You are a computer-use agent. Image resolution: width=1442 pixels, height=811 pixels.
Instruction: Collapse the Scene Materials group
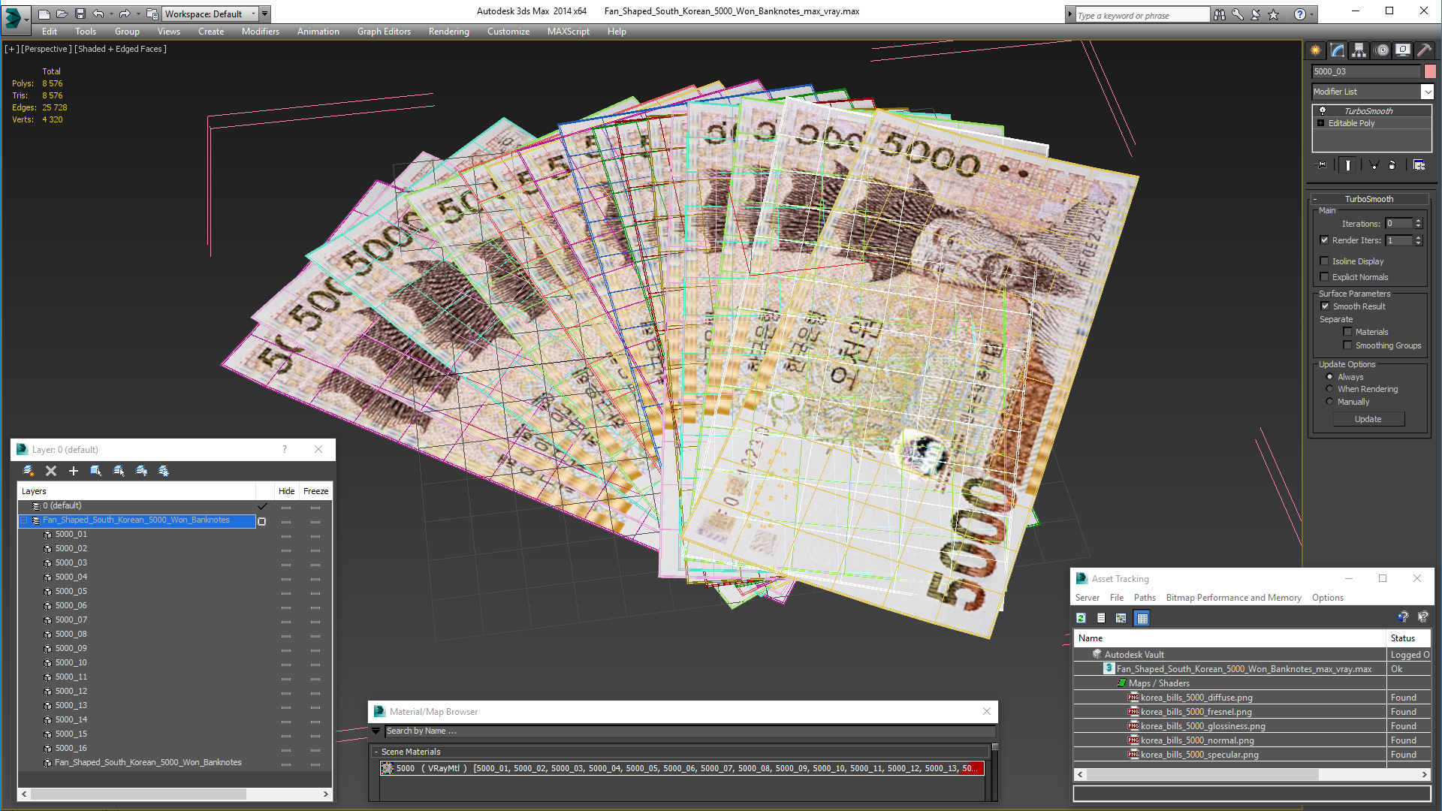click(x=376, y=752)
